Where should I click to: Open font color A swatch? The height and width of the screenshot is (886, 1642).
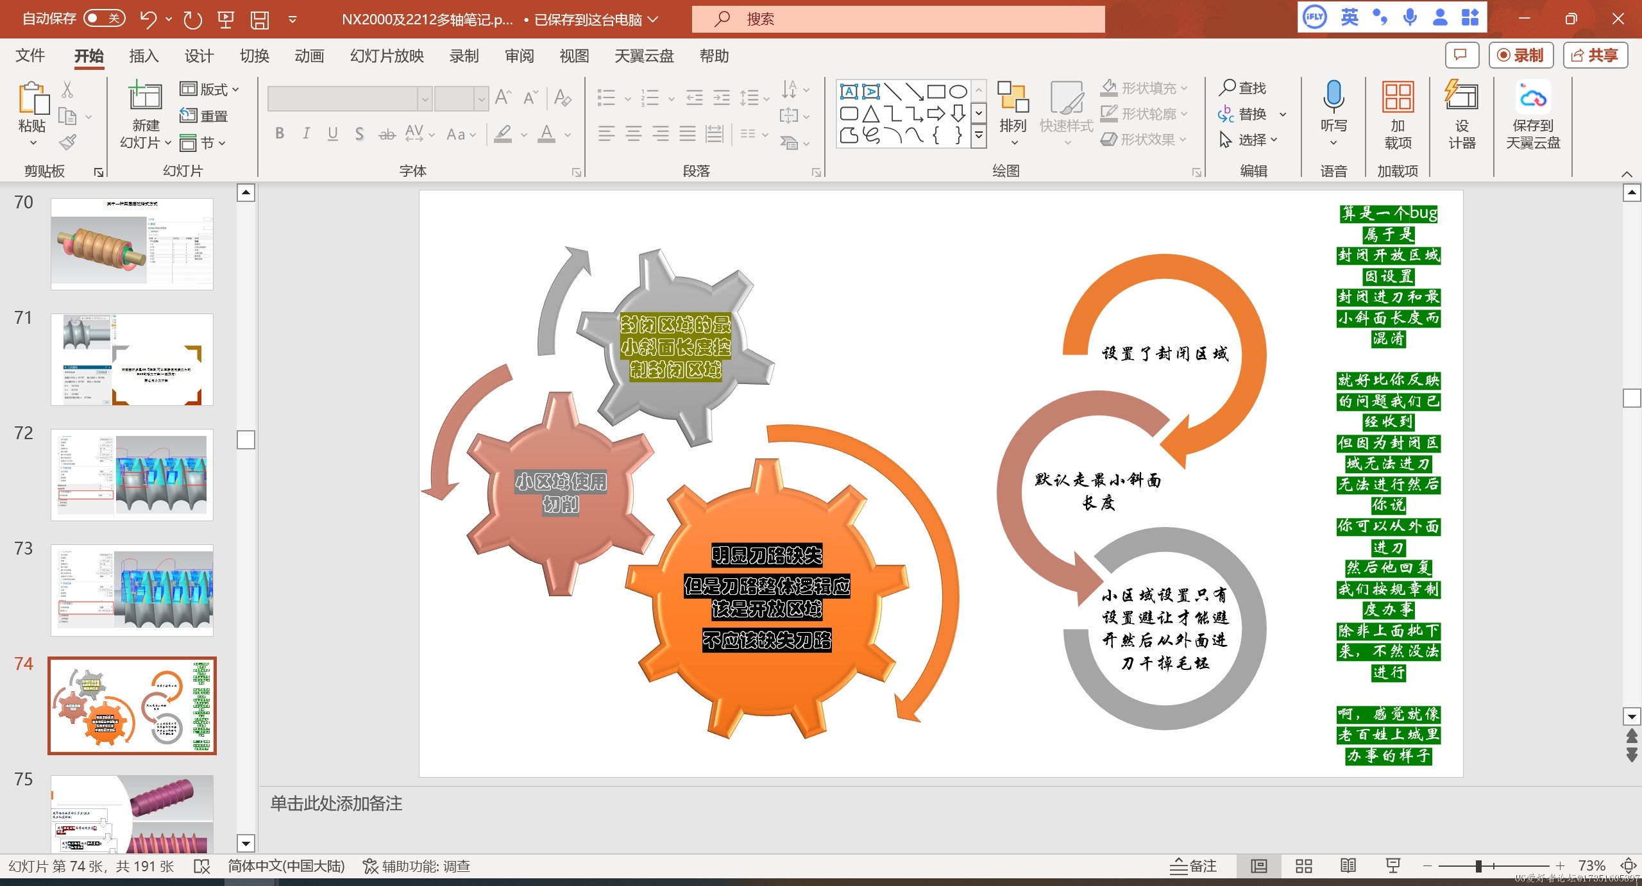coord(546,133)
